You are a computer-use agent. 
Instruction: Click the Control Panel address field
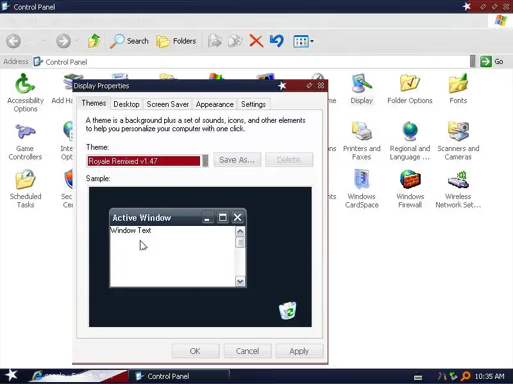pyautogui.click(x=250, y=61)
